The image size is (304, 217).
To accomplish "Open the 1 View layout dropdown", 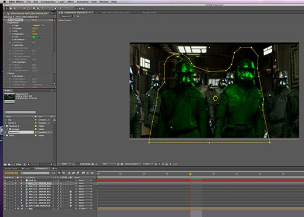I will pos(148,164).
